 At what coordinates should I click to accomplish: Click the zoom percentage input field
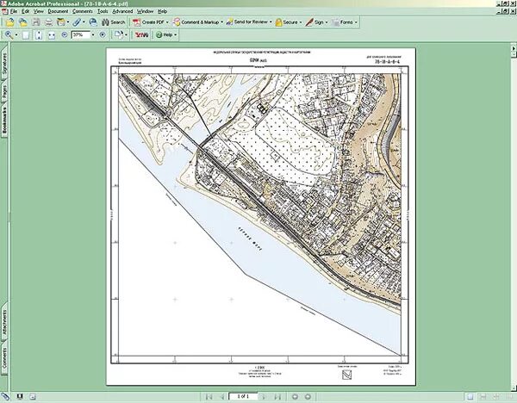click(80, 34)
